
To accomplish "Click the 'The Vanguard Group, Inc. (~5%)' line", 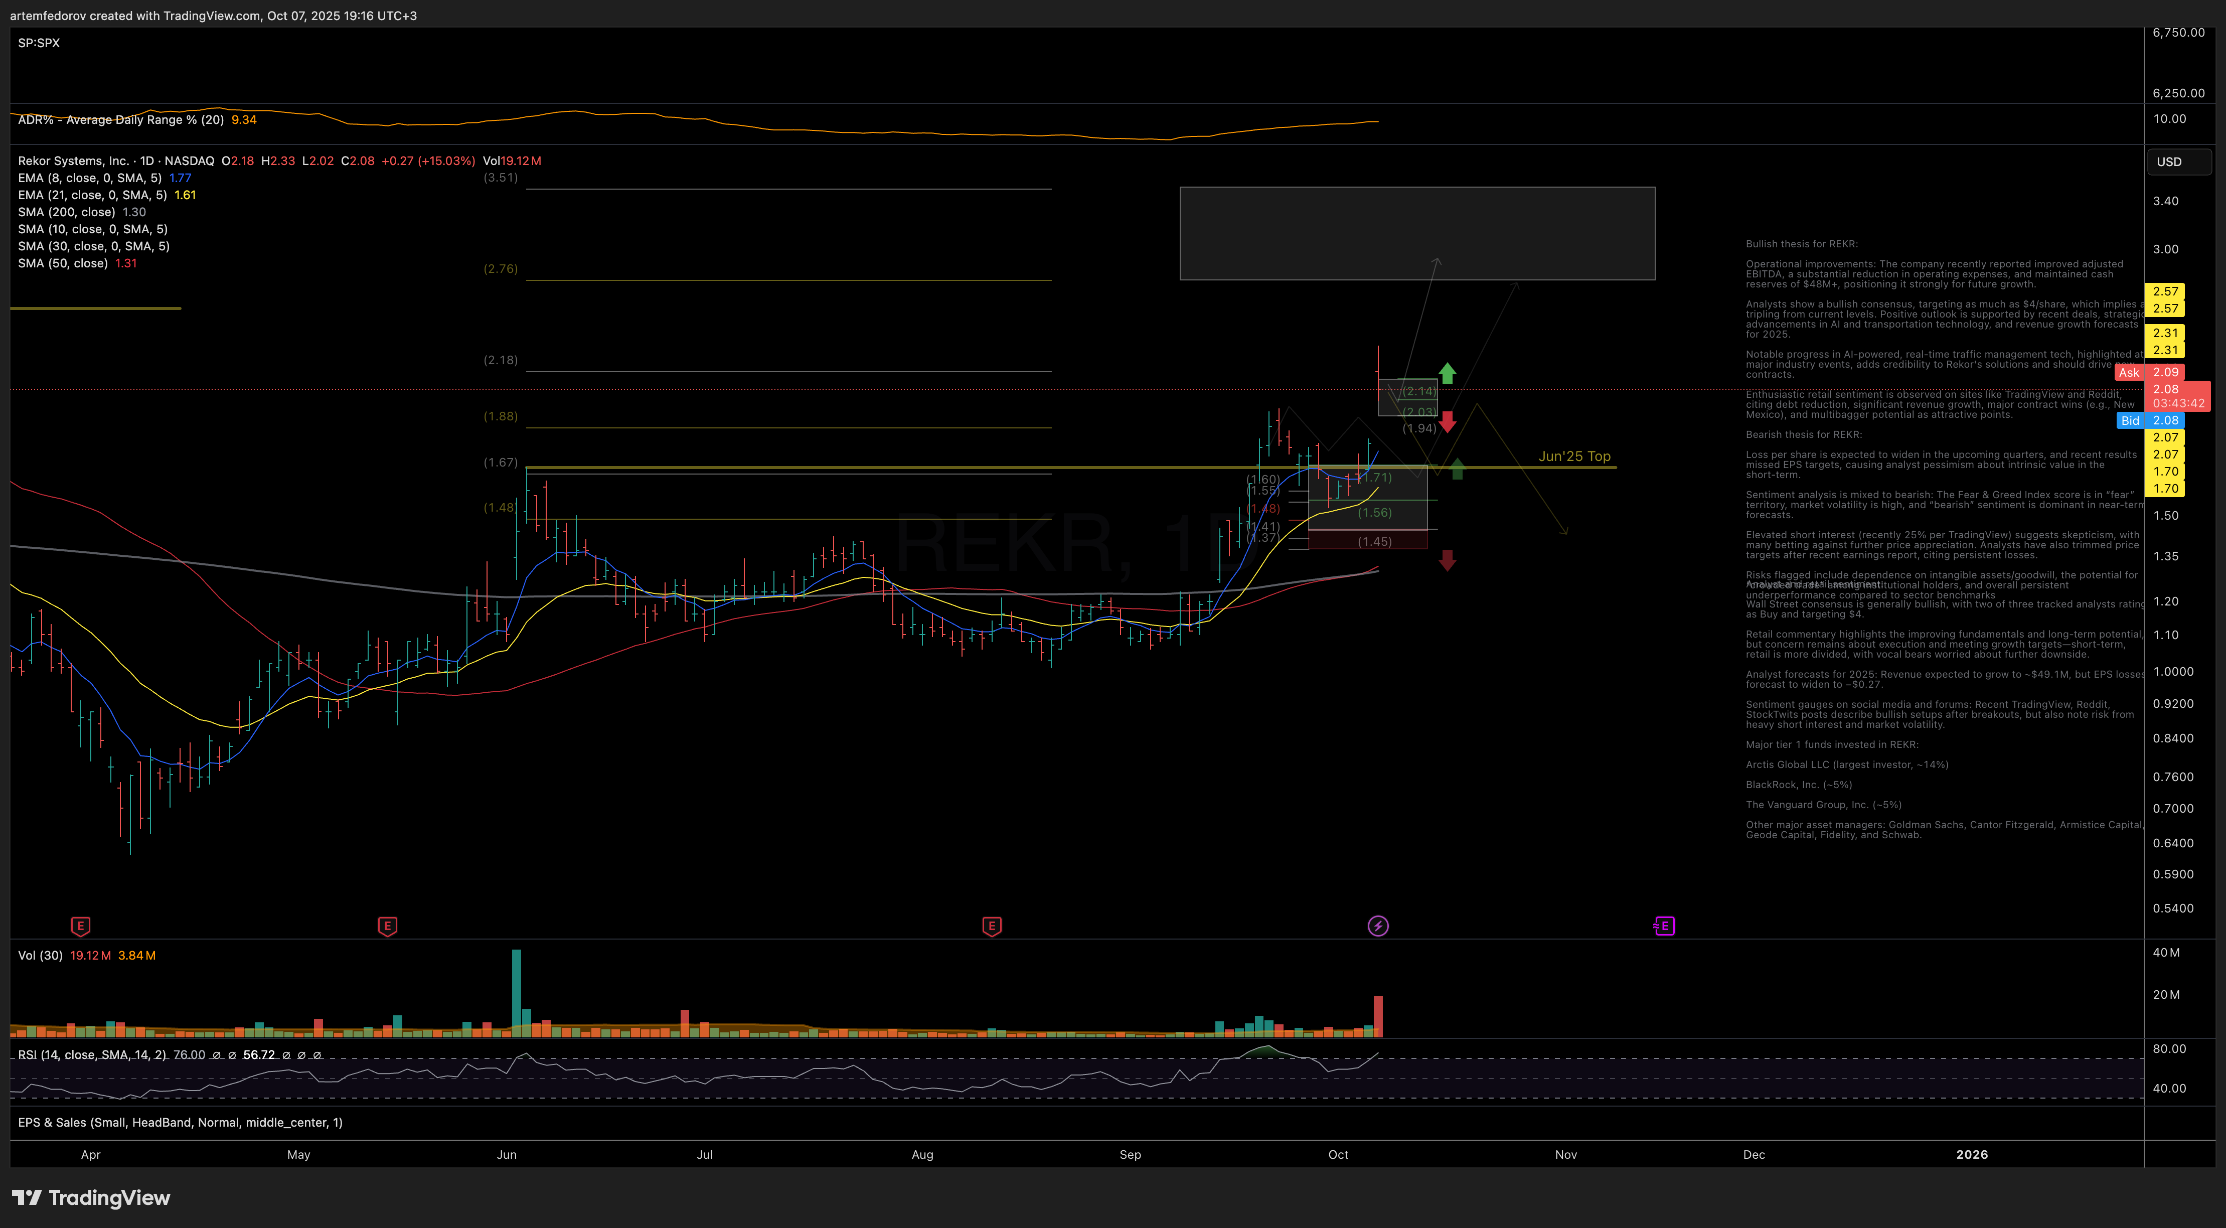I will pyautogui.click(x=1823, y=805).
